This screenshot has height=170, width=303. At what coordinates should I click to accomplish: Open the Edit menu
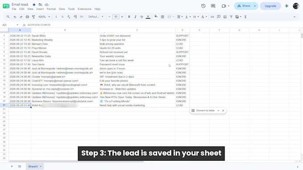(22, 9)
